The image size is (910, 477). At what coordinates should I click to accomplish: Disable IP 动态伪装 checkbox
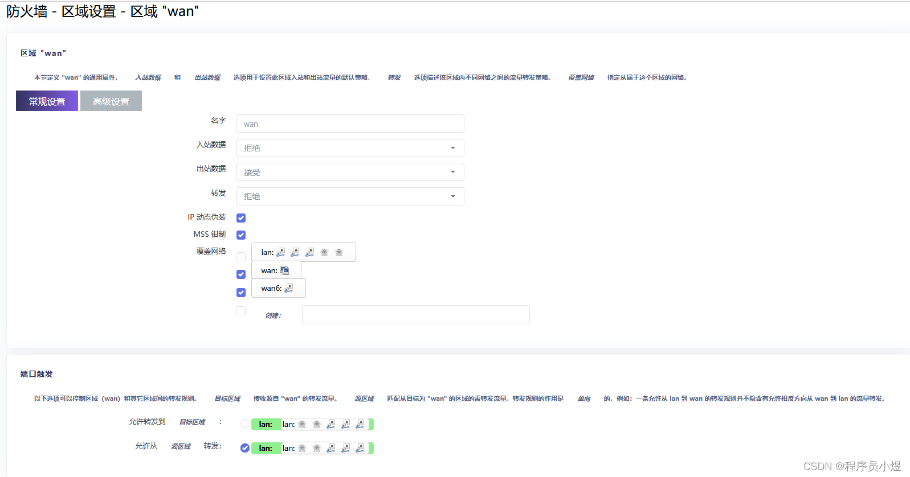click(241, 218)
